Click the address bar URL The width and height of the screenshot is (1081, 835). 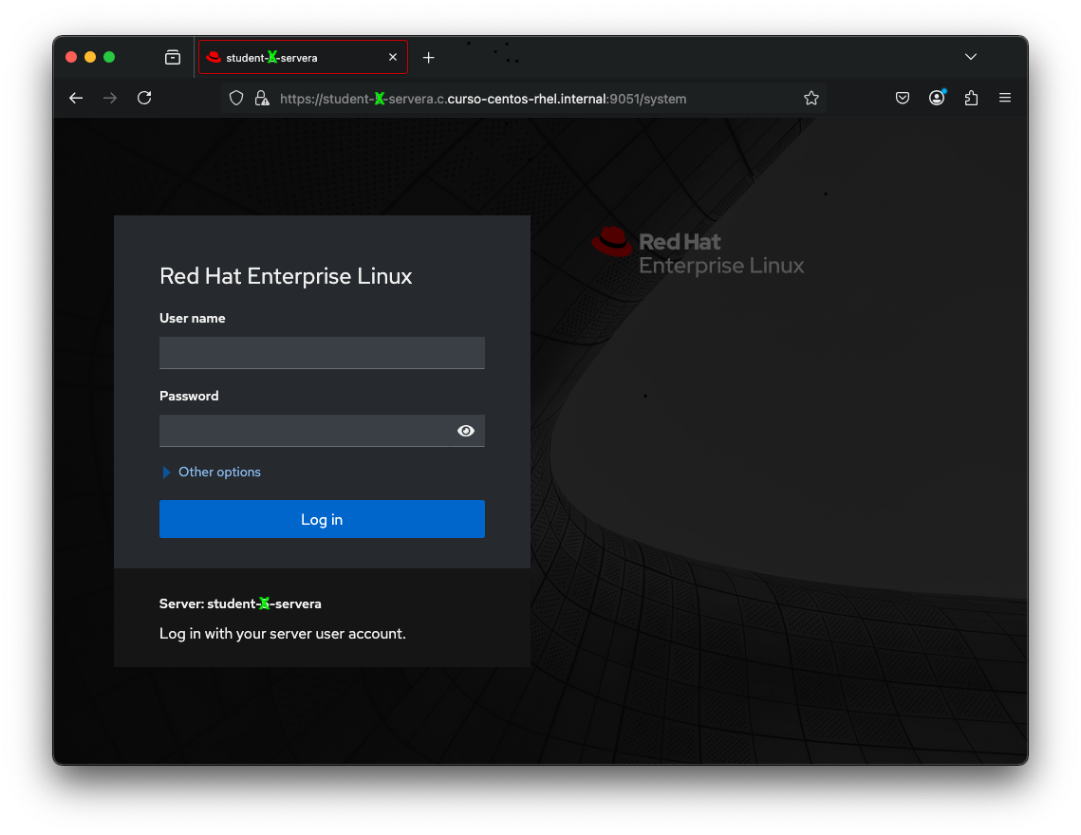pos(482,99)
